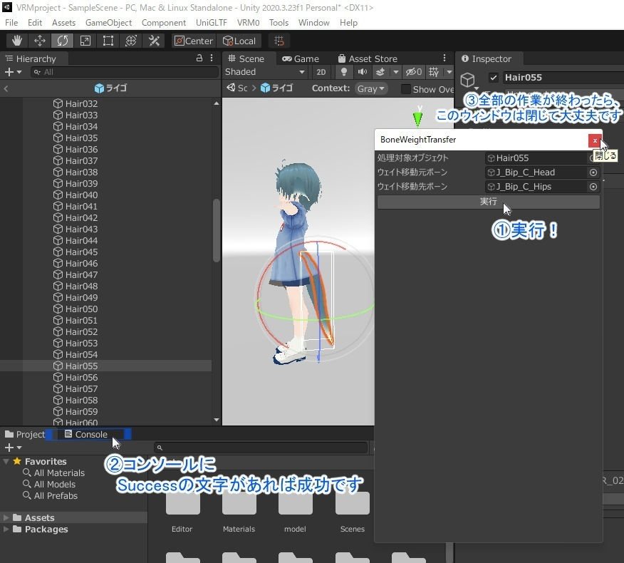Open the Component menu
This screenshot has width=624, height=563.
pos(164,23)
